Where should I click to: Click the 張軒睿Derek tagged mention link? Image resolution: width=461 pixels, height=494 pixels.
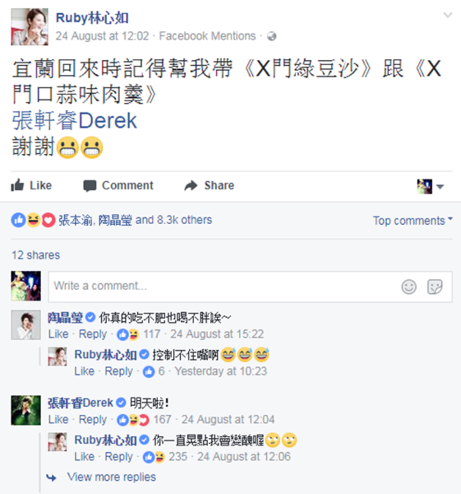click(x=75, y=121)
